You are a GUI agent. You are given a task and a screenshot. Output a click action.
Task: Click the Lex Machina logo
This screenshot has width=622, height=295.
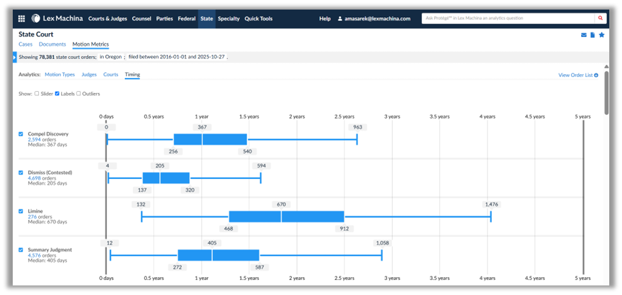pyautogui.click(x=57, y=18)
